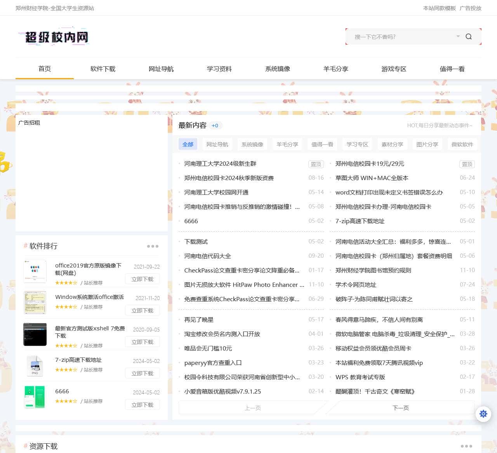This screenshot has width=497, height=453.
Task: Go to next page via 下一页
Action: coord(400,408)
